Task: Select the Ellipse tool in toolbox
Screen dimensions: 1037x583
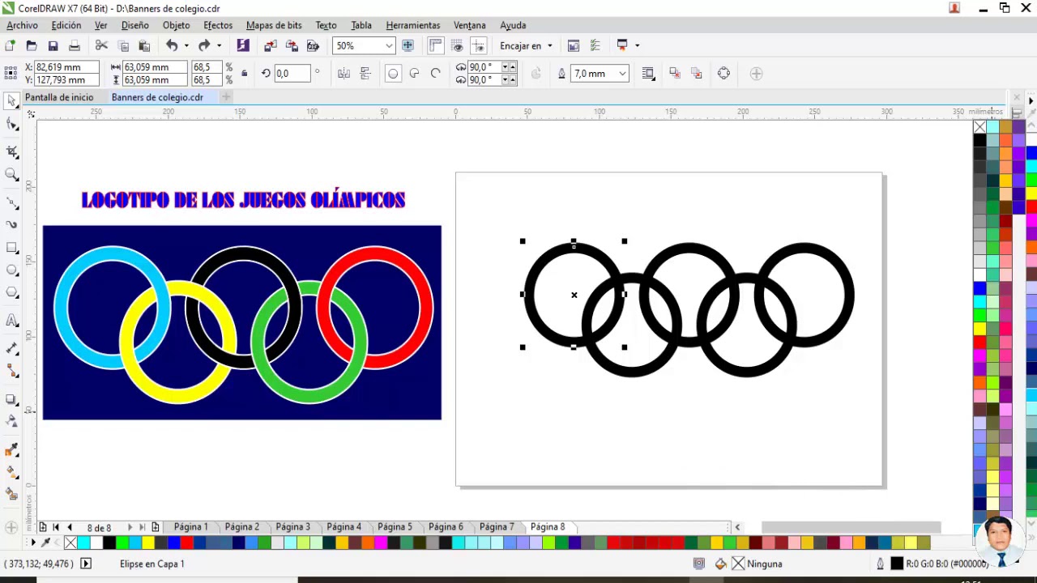Action: pyautogui.click(x=11, y=270)
